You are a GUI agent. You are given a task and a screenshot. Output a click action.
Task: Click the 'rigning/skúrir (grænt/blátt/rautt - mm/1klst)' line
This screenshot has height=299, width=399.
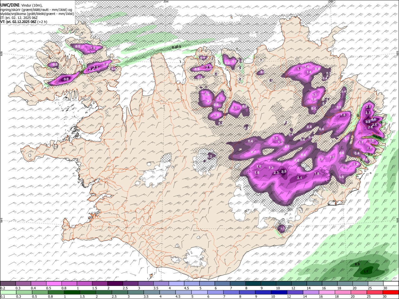point(36,10)
